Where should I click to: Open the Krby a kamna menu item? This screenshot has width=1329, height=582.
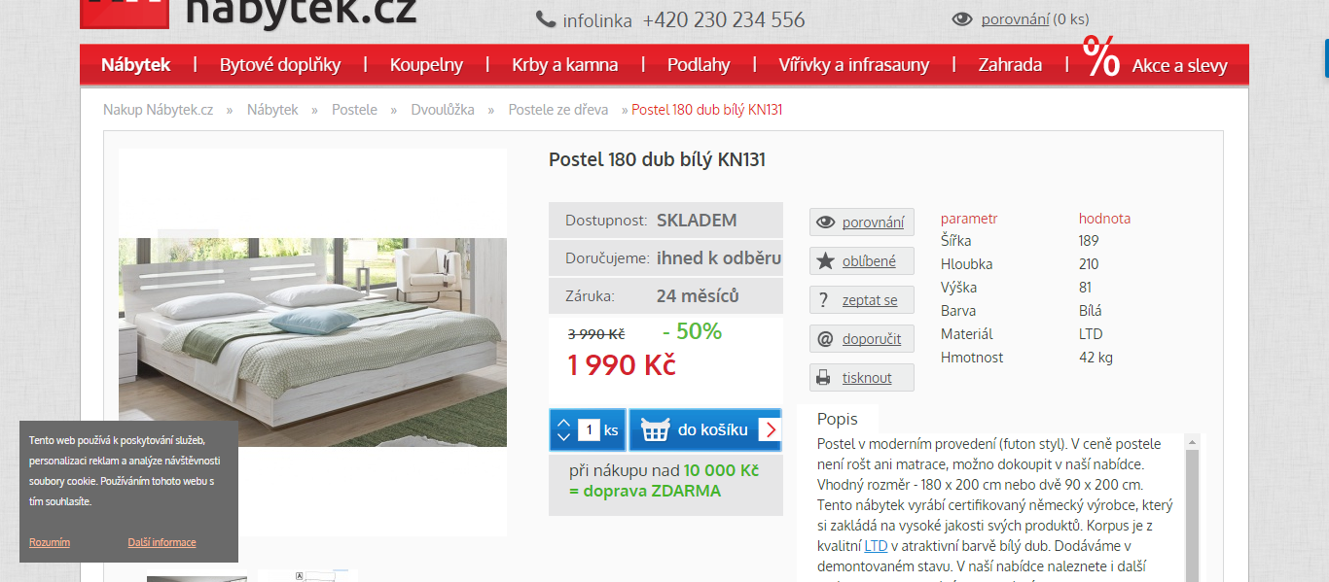pos(565,65)
